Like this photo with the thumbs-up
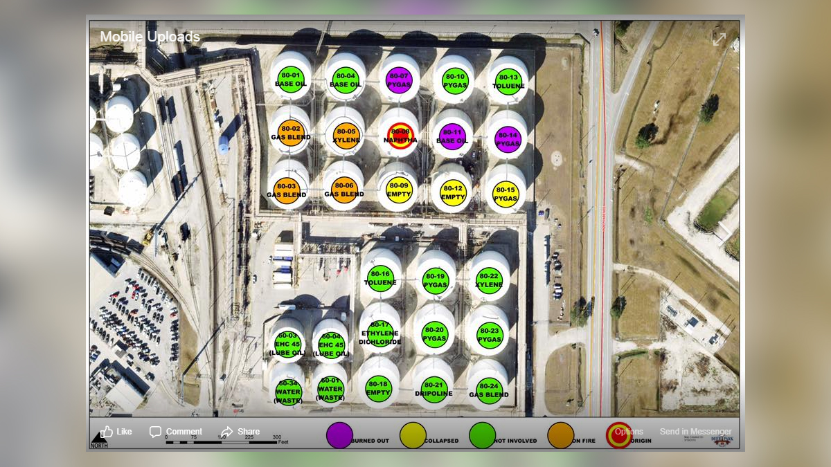The height and width of the screenshot is (467, 831). (116, 432)
